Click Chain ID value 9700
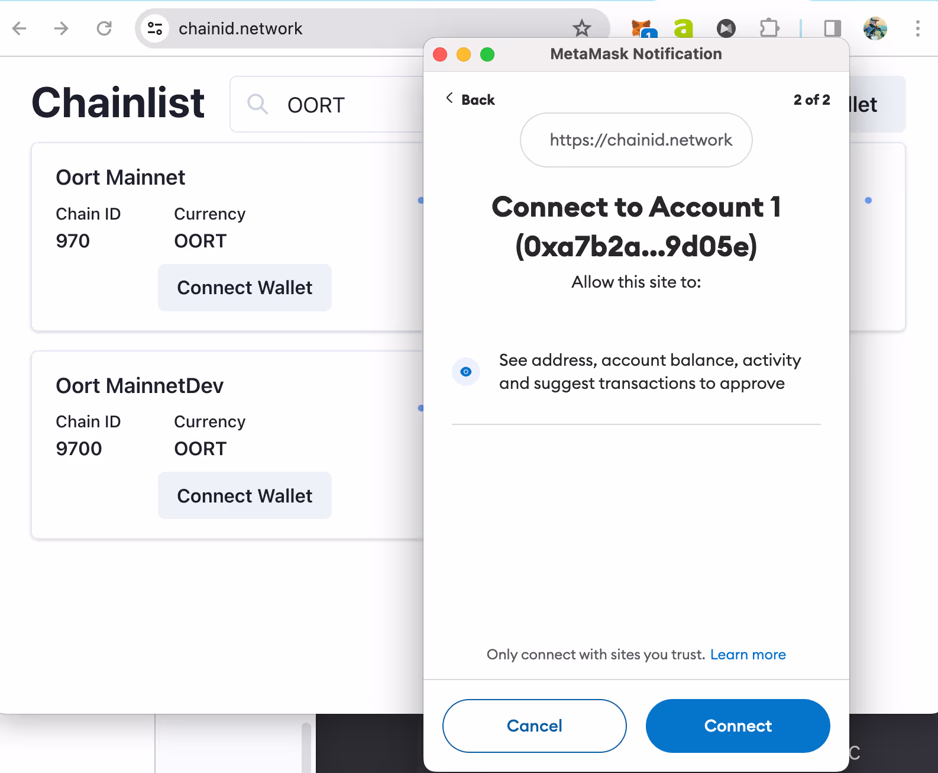Viewport: 938px width, 773px height. pyautogui.click(x=79, y=449)
